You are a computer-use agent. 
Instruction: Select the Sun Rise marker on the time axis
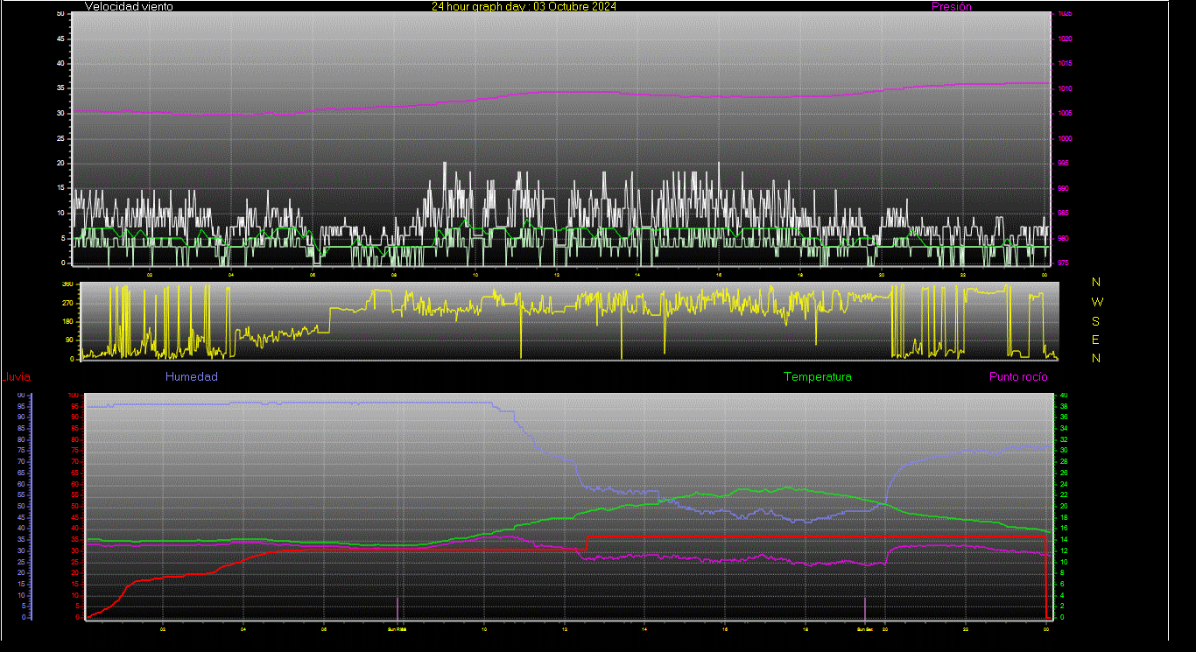click(397, 628)
